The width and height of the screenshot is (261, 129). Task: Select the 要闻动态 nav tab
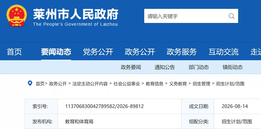coord(56,52)
